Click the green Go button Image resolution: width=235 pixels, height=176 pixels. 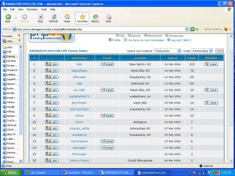click(x=194, y=29)
